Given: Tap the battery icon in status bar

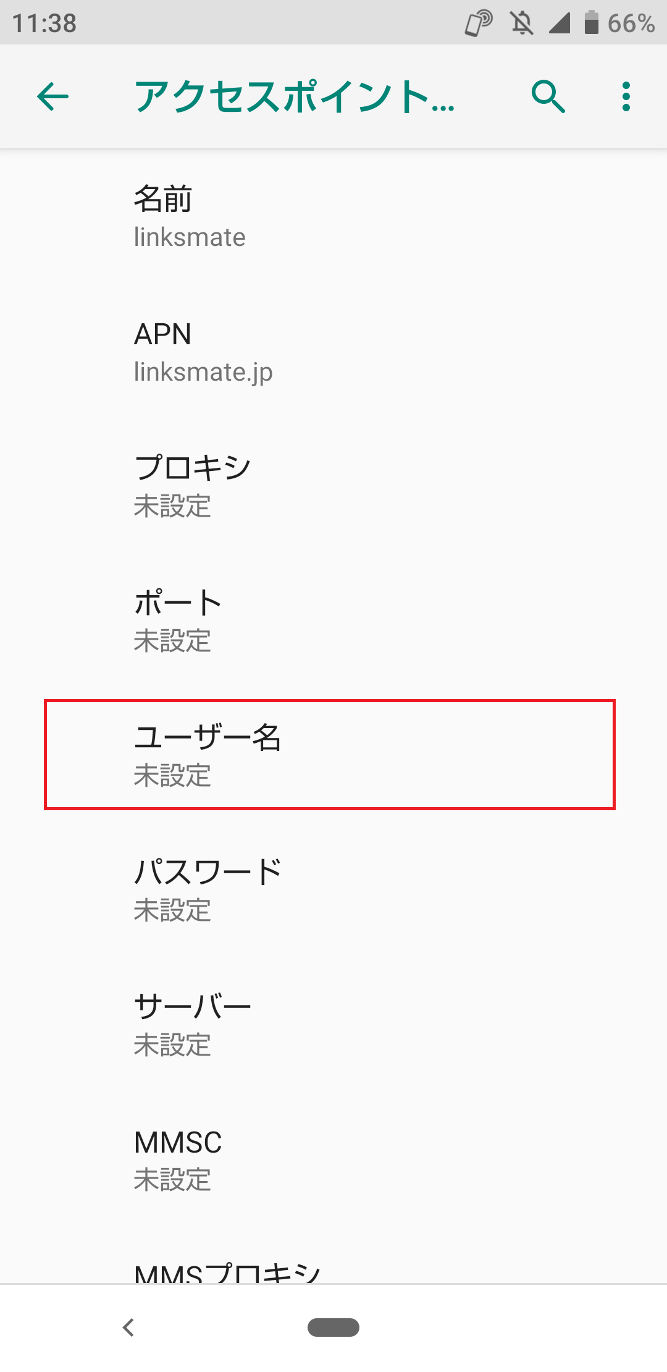Looking at the screenshot, I should (591, 22).
